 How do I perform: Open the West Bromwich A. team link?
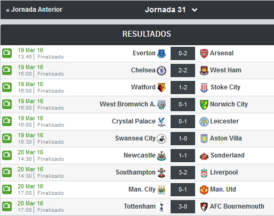point(127,104)
